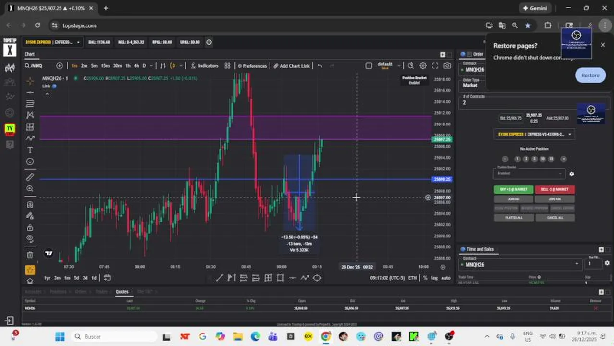
Task: Open the 09:17:02 (UTC-5) timezone menu
Action: (387, 278)
